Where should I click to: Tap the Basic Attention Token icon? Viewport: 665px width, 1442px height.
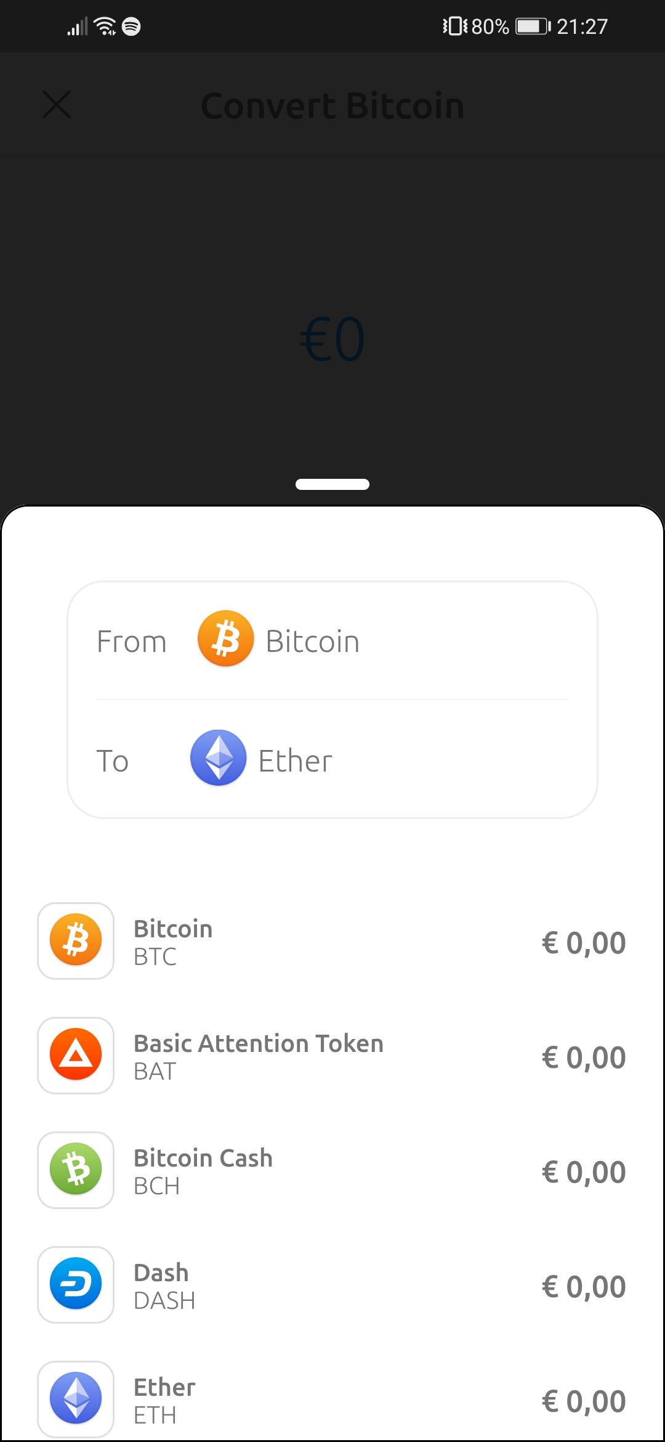point(76,1055)
